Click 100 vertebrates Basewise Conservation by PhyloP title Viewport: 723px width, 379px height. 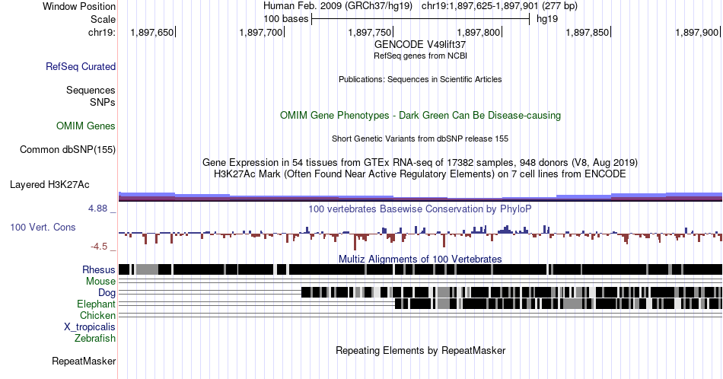click(x=420, y=209)
